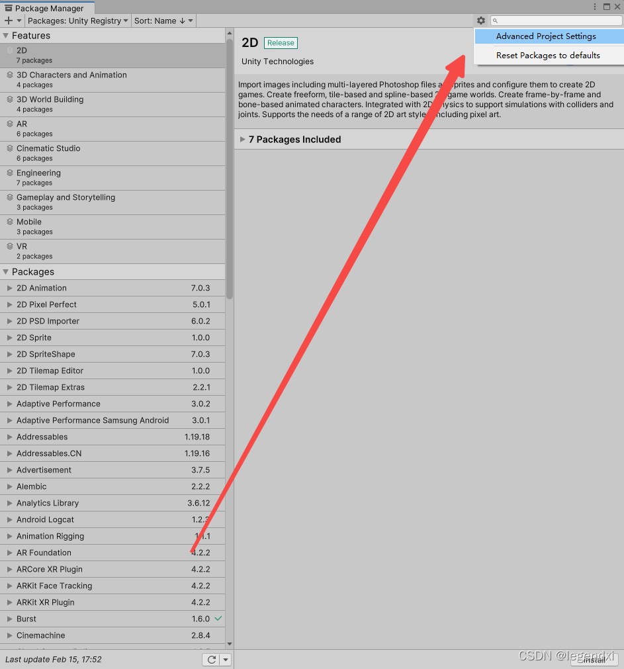Open the window options kebab menu
Image resolution: width=624 pixels, height=669 pixels.
[595, 7]
